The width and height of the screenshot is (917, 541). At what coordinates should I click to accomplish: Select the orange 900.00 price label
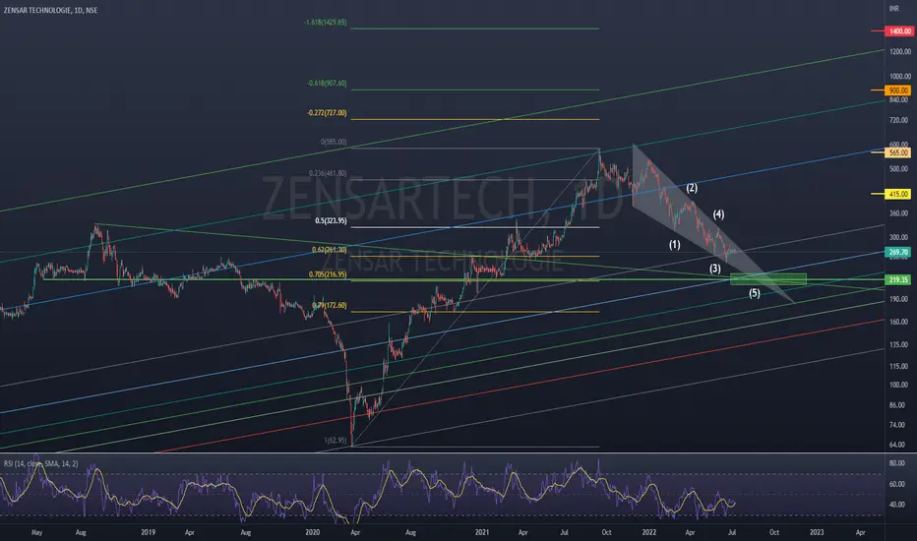point(899,90)
